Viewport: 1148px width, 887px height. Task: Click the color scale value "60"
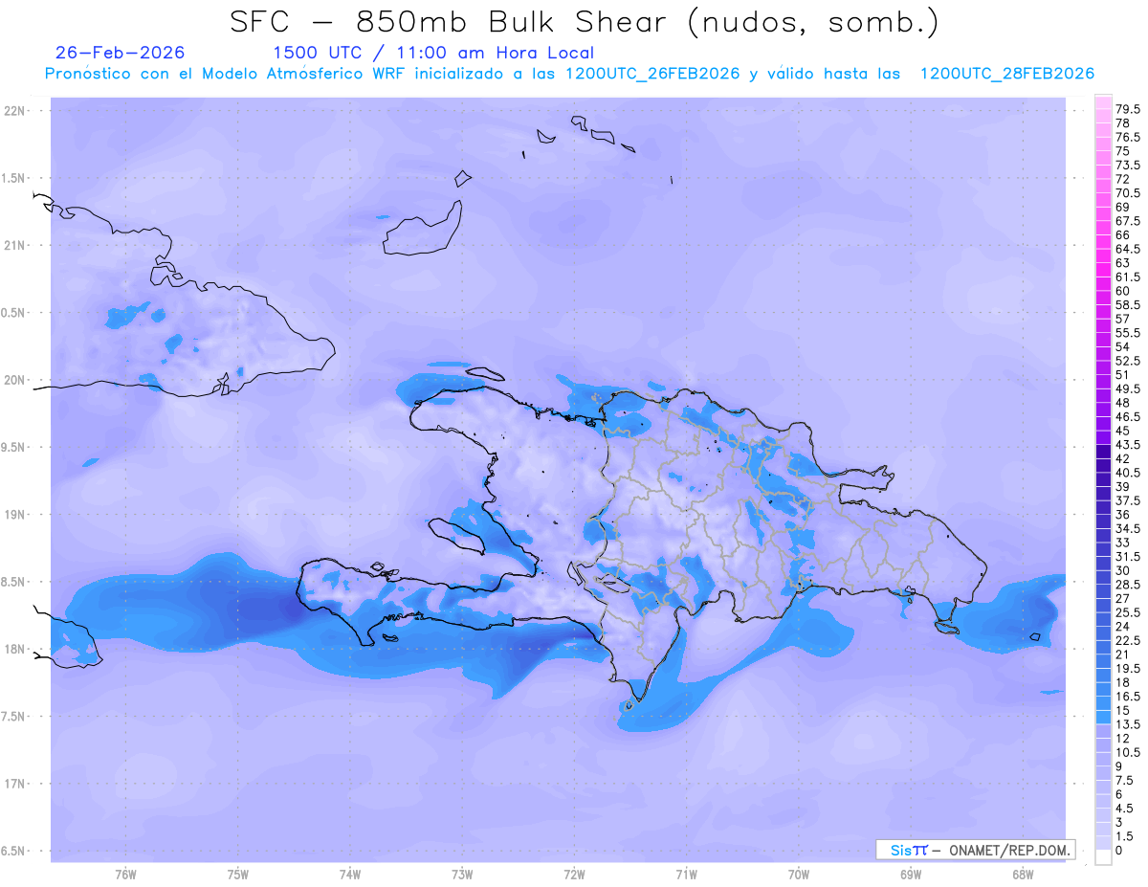pos(1123,291)
